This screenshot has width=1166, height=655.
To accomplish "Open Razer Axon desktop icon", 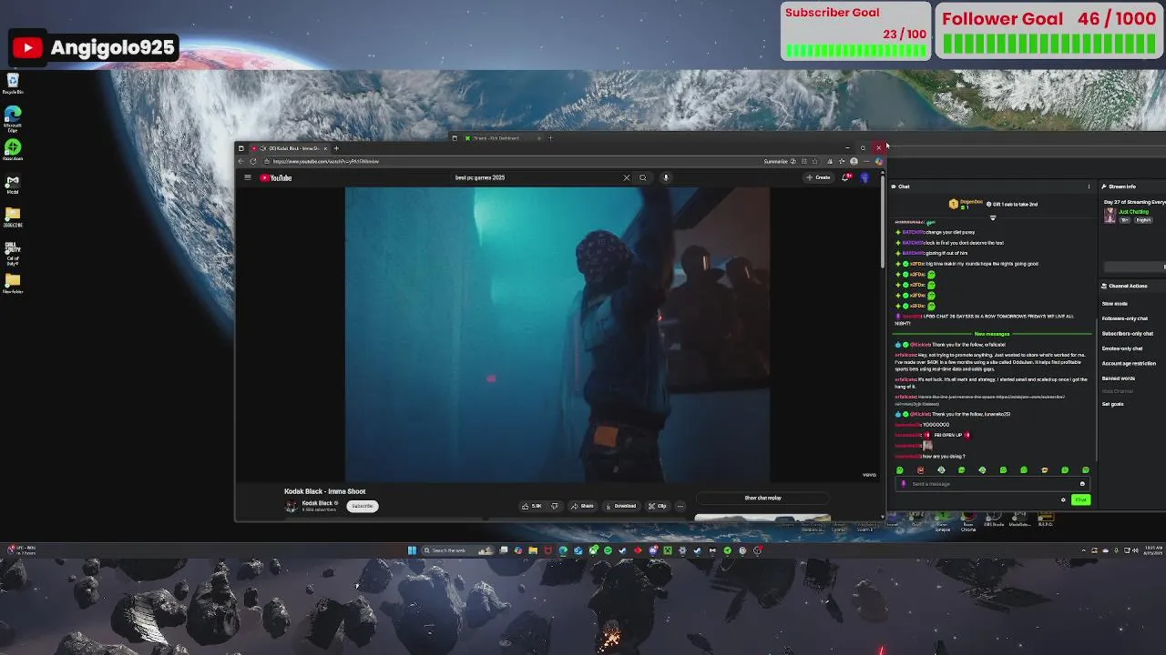I will (13, 150).
